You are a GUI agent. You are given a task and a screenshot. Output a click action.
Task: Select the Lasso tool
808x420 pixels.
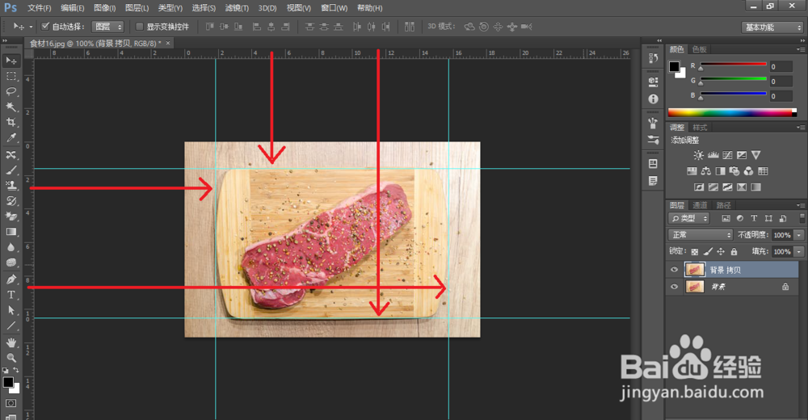click(x=11, y=92)
